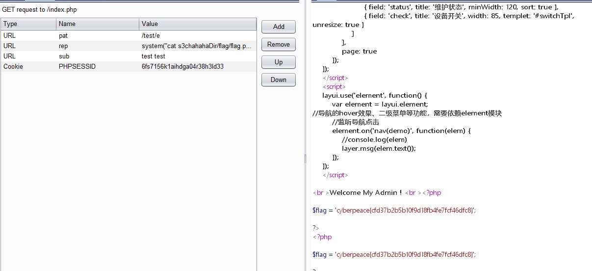Click the first cyberpeace flag string

405,210
